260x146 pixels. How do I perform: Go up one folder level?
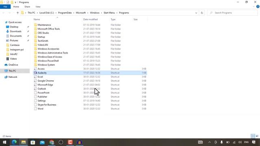17,13
